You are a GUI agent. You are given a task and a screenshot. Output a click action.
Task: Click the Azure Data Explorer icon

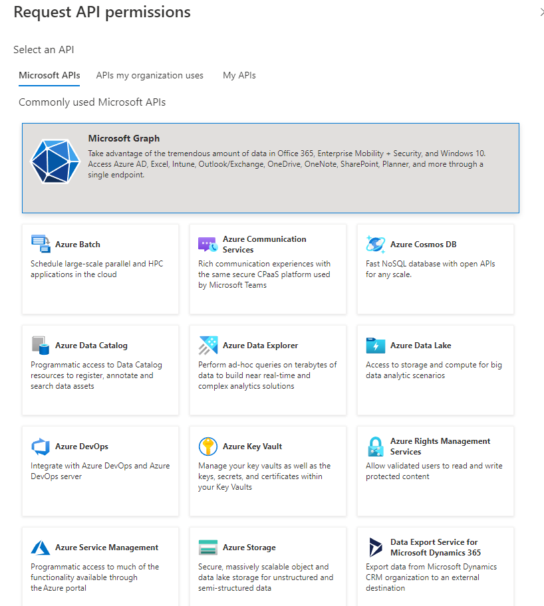coord(208,345)
